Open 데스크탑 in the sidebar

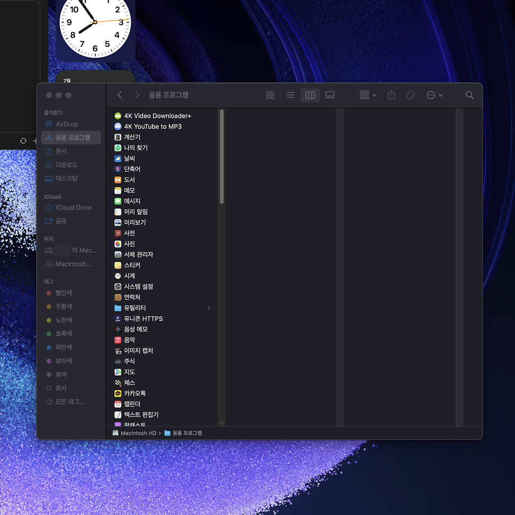tap(71, 179)
